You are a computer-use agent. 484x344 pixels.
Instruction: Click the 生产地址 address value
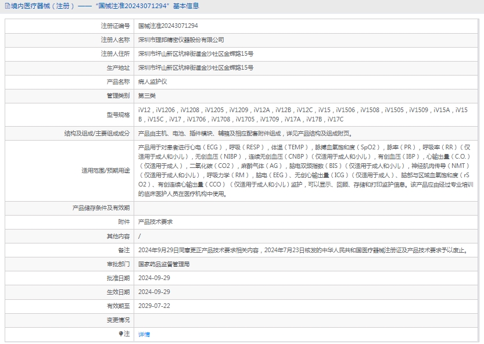click(x=195, y=68)
